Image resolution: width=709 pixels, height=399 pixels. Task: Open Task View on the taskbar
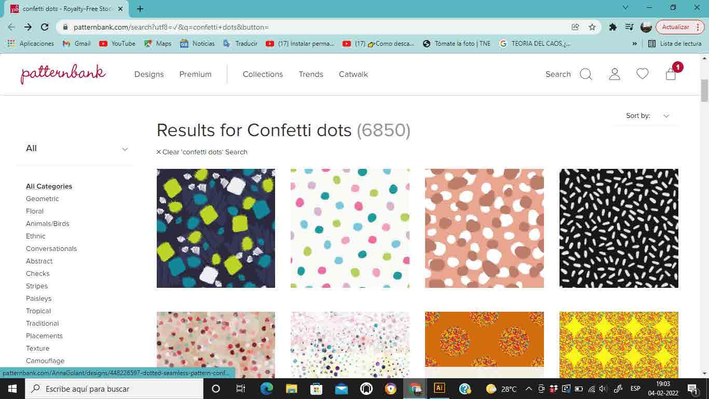[x=241, y=389]
